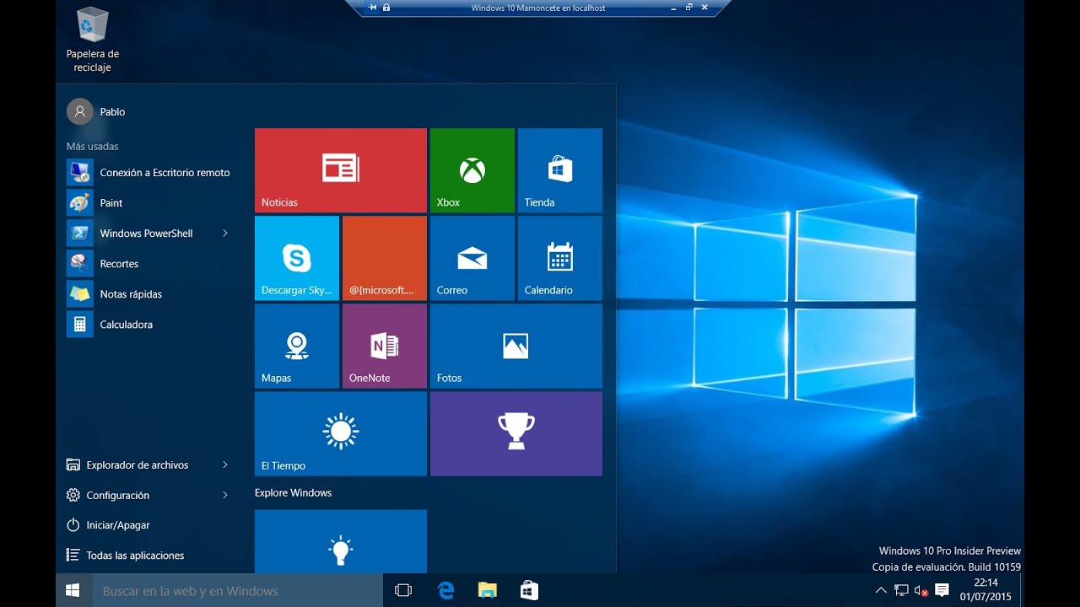The height and width of the screenshot is (607, 1080).
Task: Select the Papelera de reciclaje icon
Action: (93, 40)
